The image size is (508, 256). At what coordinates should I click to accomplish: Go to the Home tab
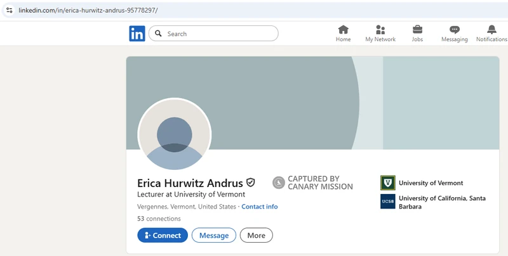[x=343, y=34]
